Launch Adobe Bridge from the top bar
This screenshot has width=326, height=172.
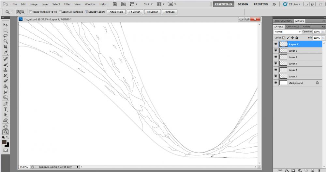coord(115,4)
